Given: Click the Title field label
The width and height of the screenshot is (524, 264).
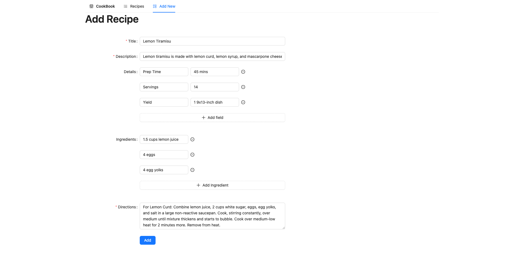Looking at the screenshot, I should pos(132,41).
